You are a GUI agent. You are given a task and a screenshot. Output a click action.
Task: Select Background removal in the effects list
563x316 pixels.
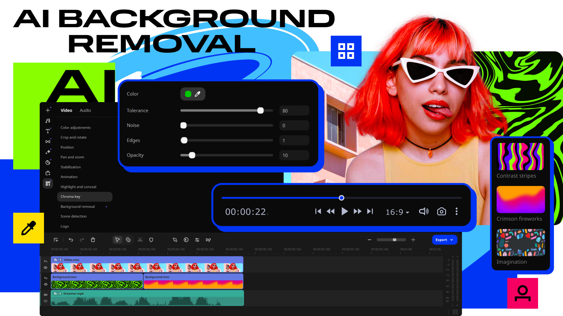[77, 206]
